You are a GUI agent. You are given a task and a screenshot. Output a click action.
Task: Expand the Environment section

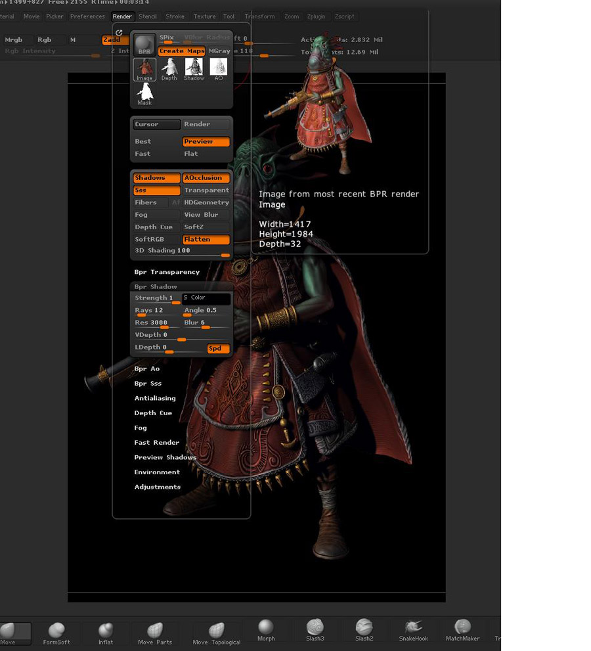click(158, 472)
